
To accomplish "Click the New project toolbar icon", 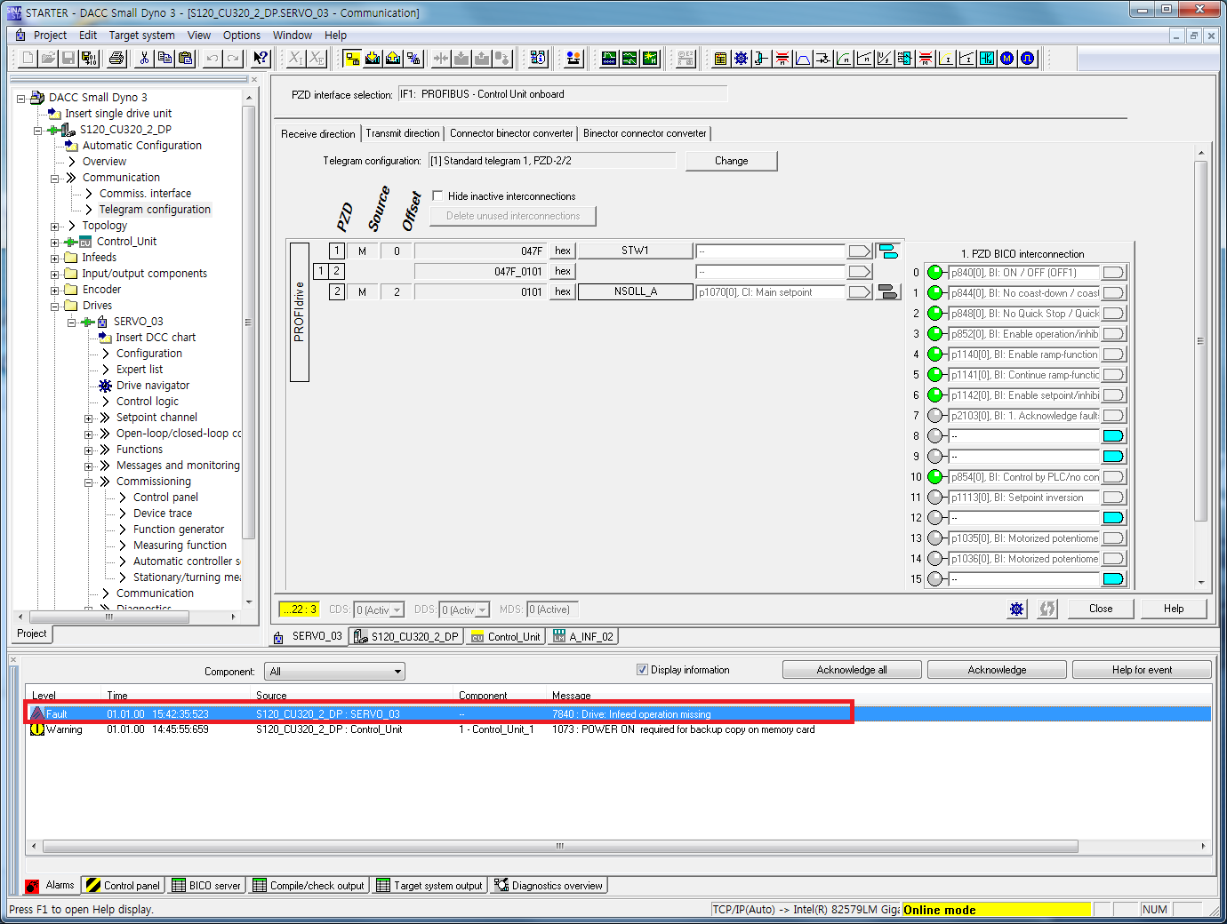I will [28, 59].
